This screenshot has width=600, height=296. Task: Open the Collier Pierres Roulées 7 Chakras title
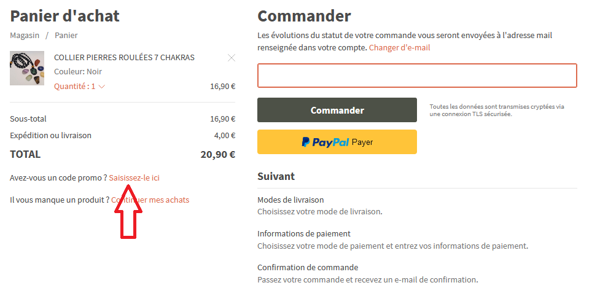tap(125, 57)
